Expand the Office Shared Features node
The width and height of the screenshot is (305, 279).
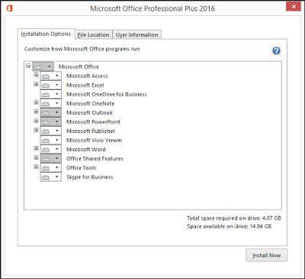[36, 157]
